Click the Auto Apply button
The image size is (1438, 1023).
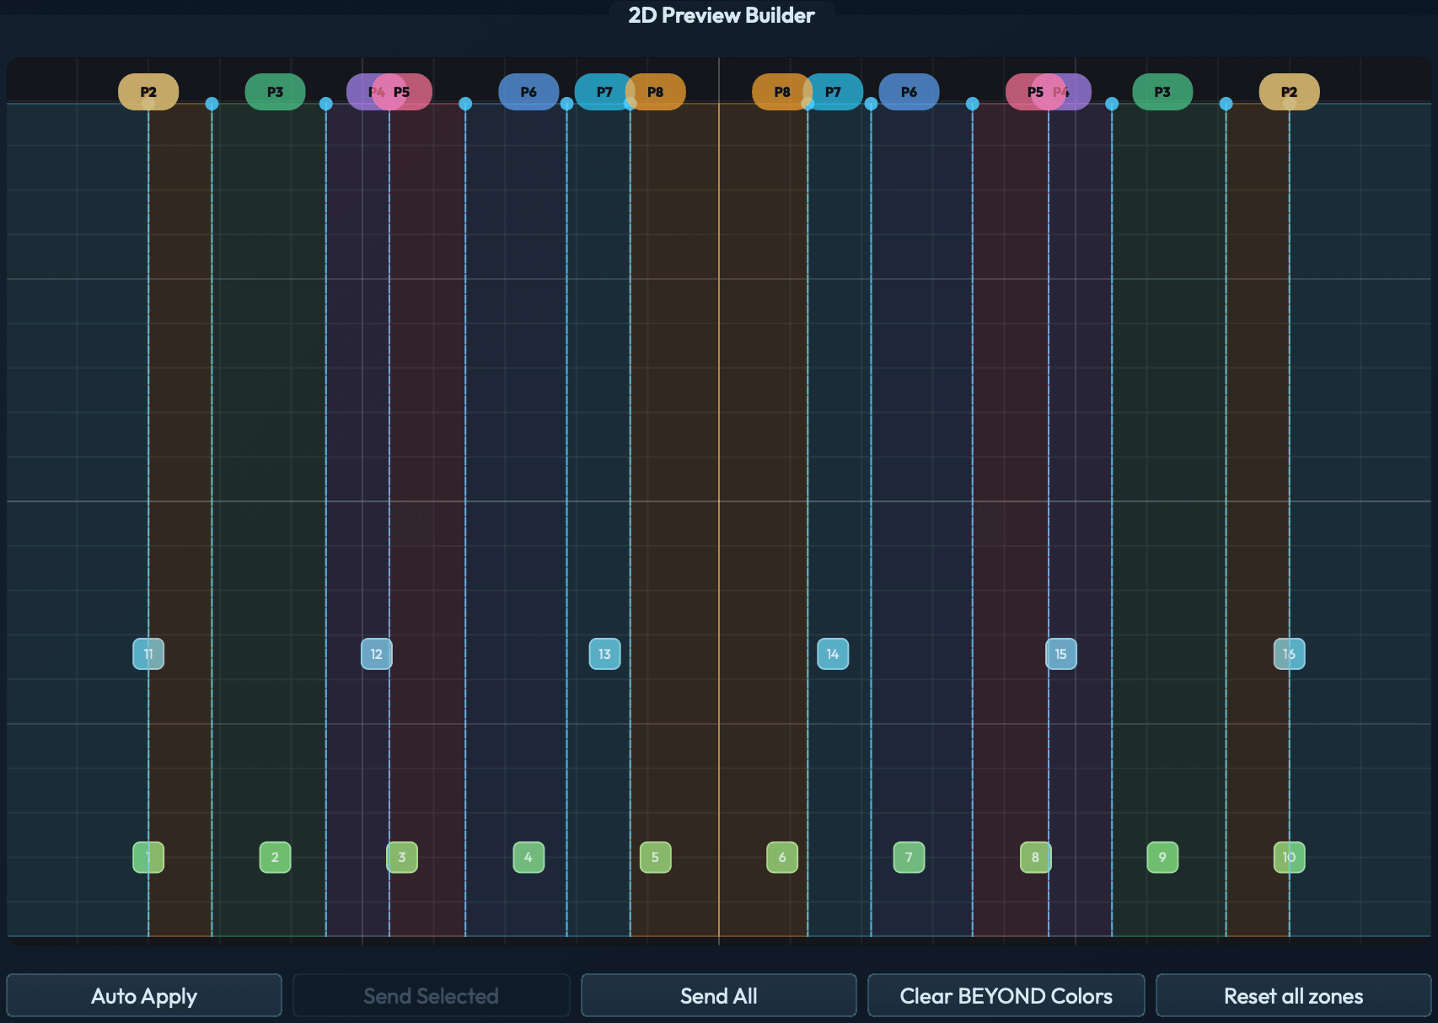(x=144, y=995)
